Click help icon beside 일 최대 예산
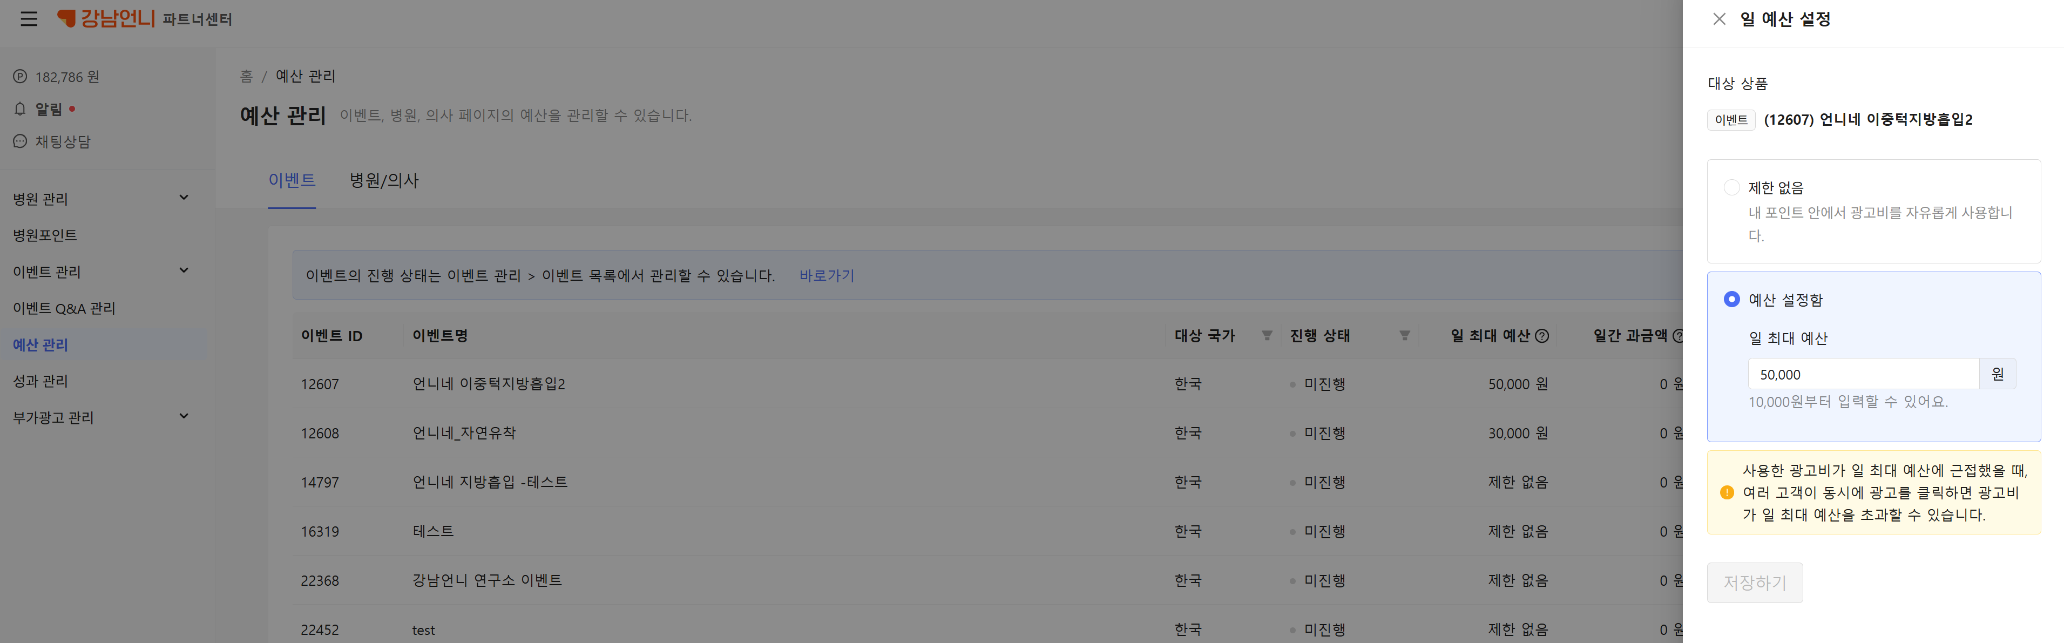Viewport: 2064px width, 643px height. tap(1541, 335)
